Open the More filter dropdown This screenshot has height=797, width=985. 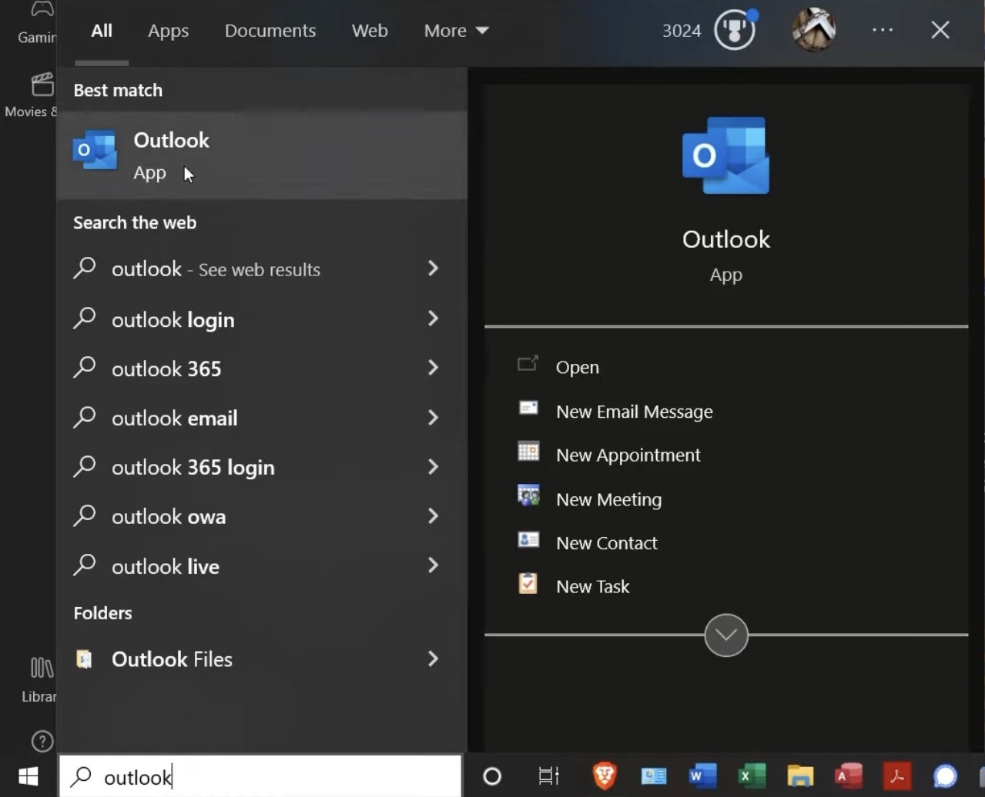(x=454, y=30)
